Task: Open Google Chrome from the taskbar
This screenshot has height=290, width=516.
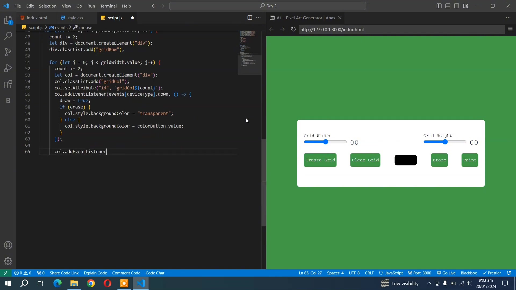Action: pos(91,284)
